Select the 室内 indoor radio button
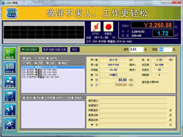The width and height of the screenshot is (183, 137). coord(24,58)
